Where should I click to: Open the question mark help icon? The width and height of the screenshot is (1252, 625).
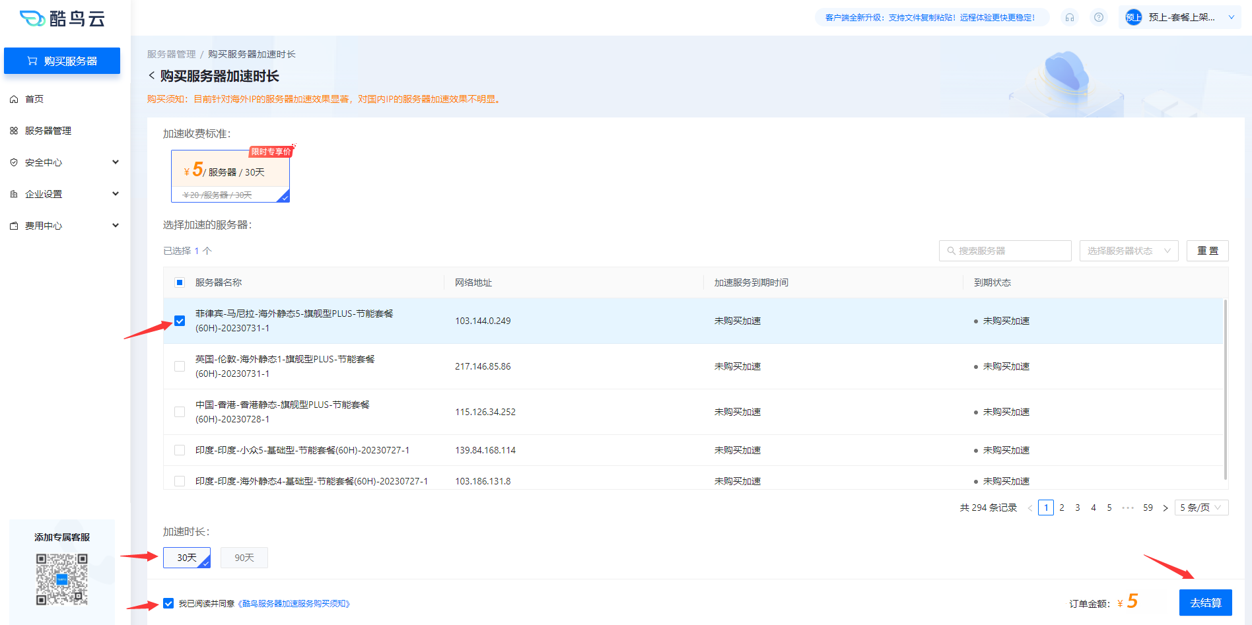point(1099,17)
